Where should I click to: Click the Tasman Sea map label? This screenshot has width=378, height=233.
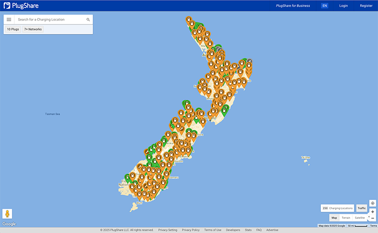click(x=52, y=114)
